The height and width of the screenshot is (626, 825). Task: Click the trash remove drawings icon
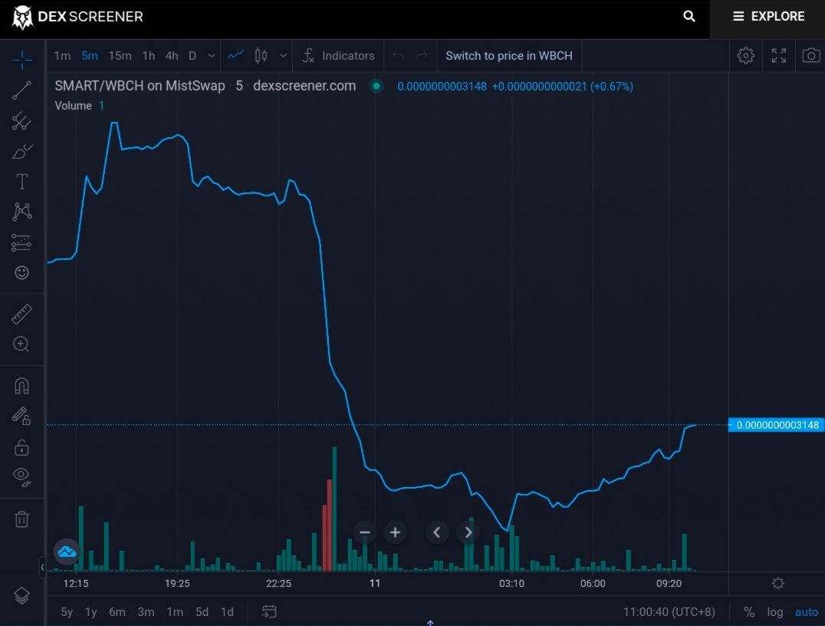(x=21, y=519)
